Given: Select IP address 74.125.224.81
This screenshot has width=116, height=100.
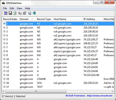Looking at the screenshot, I should click(x=91, y=67).
